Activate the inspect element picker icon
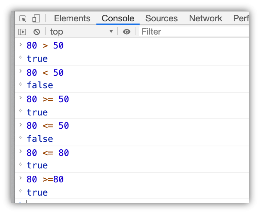 pos(23,18)
